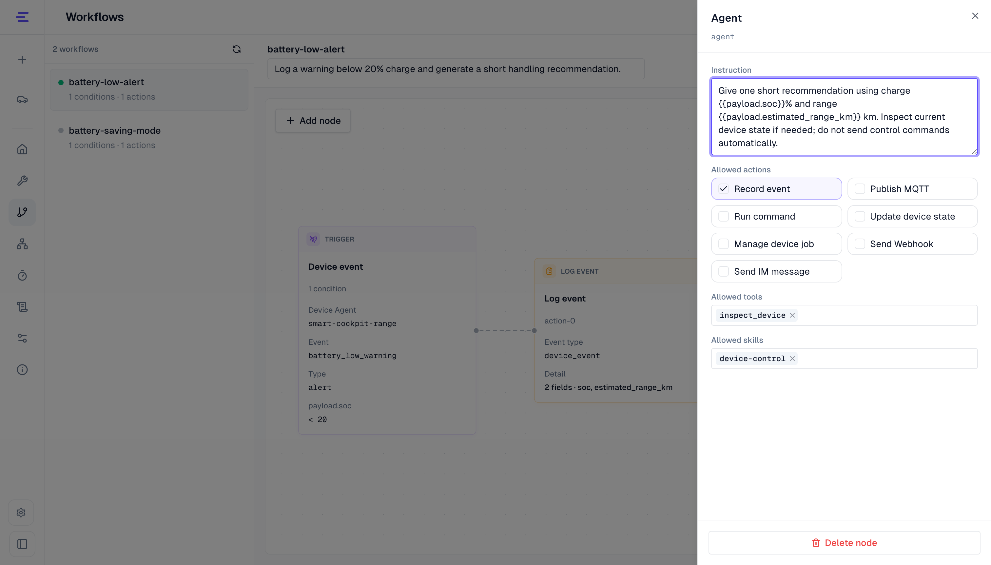Uncheck the Record event action

coord(776,189)
